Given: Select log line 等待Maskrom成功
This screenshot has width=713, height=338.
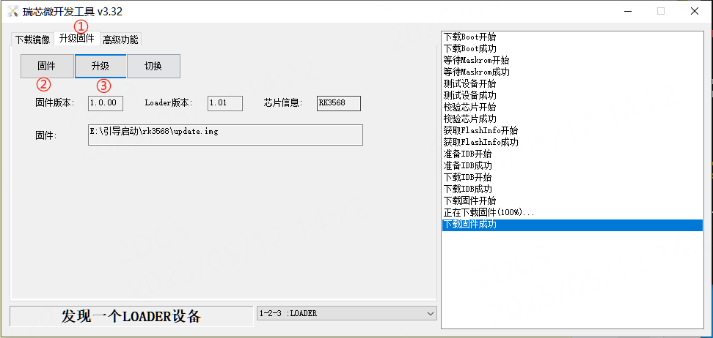Looking at the screenshot, I should pos(572,72).
